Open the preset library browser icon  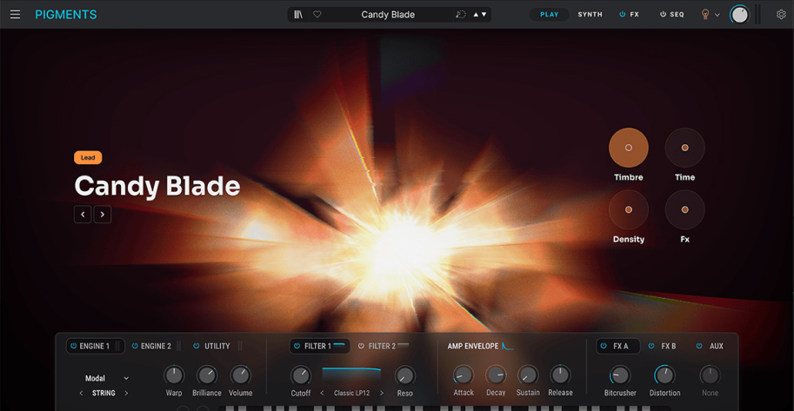(x=298, y=15)
